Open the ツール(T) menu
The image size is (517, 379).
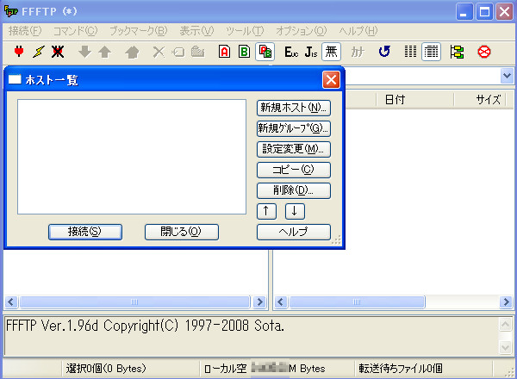coord(245,31)
